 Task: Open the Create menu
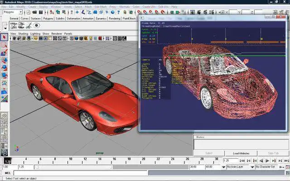[x=32, y=7]
